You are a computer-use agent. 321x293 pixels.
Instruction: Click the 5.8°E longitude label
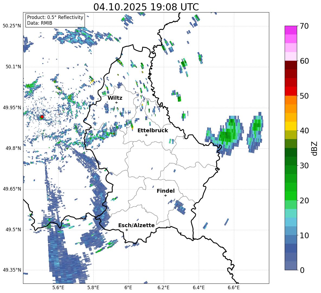(x=93, y=288)
